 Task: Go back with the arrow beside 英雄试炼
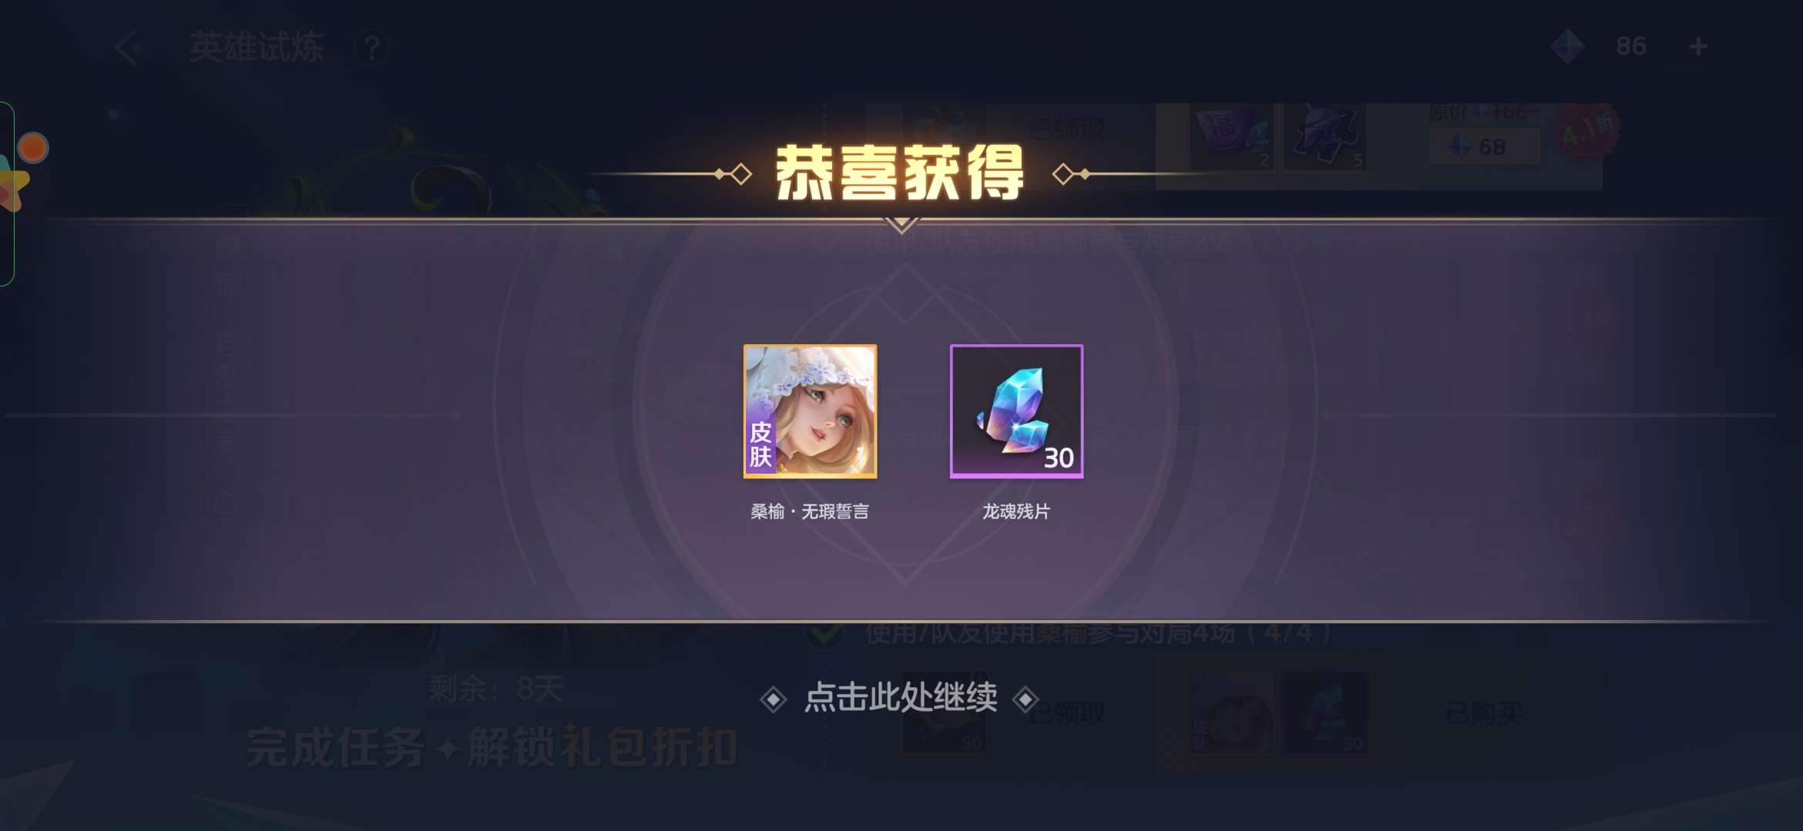click(128, 48)
